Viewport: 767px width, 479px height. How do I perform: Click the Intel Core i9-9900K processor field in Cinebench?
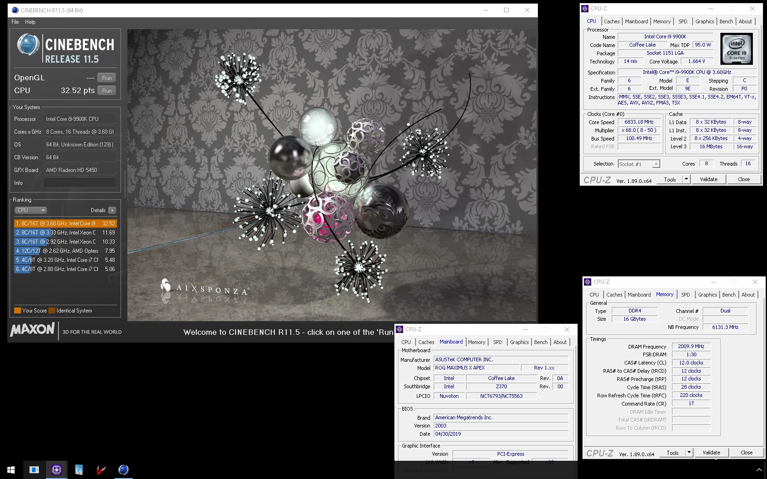coord(80,119)
